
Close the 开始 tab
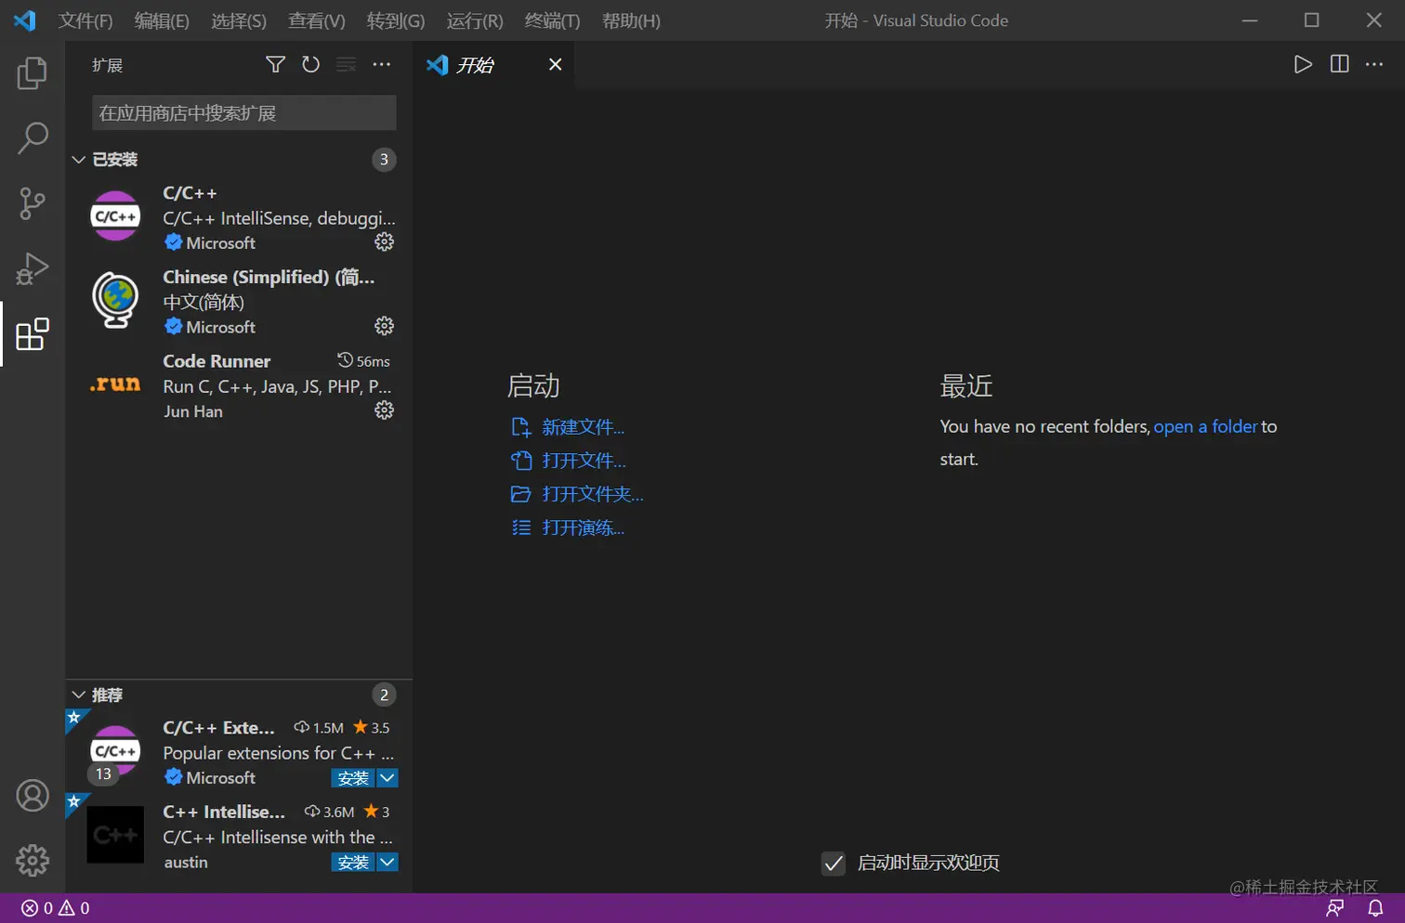point(555,64)
